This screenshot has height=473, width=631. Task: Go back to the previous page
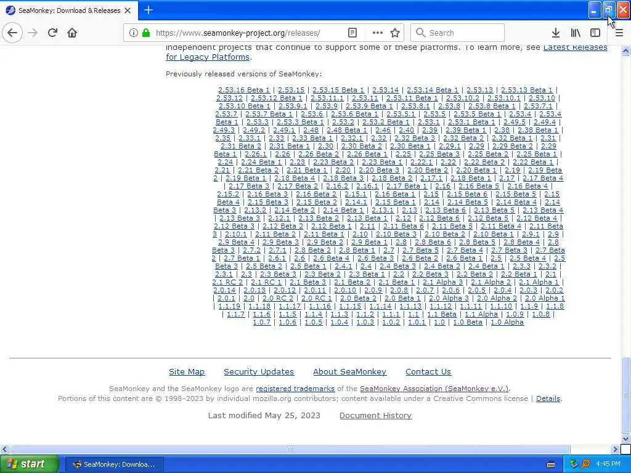[x=12, y=33]
